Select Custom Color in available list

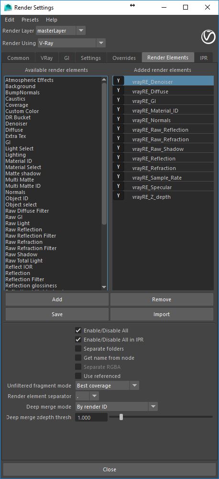tap(22, 111)
